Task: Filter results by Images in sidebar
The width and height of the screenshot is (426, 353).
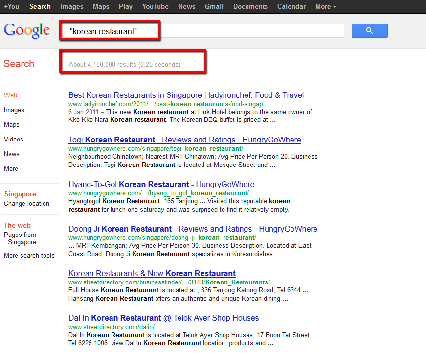Action: pos(14,110)
